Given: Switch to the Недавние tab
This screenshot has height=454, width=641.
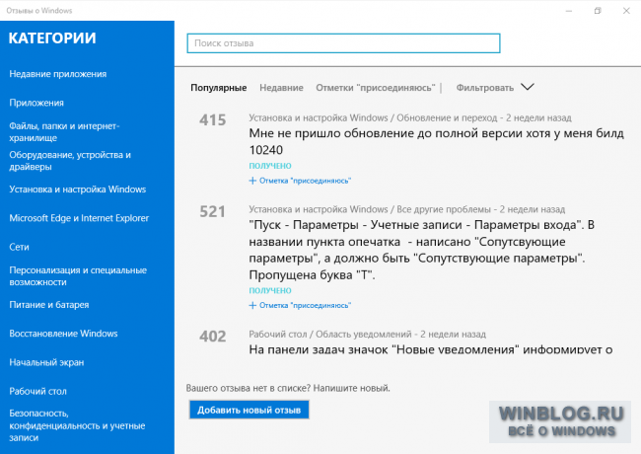Looking at the screenshot, I should (x=281, y=88).
